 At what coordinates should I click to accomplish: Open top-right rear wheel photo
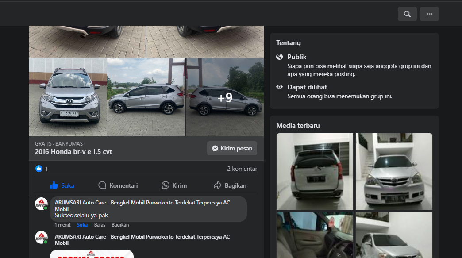(x=205, y=42)
